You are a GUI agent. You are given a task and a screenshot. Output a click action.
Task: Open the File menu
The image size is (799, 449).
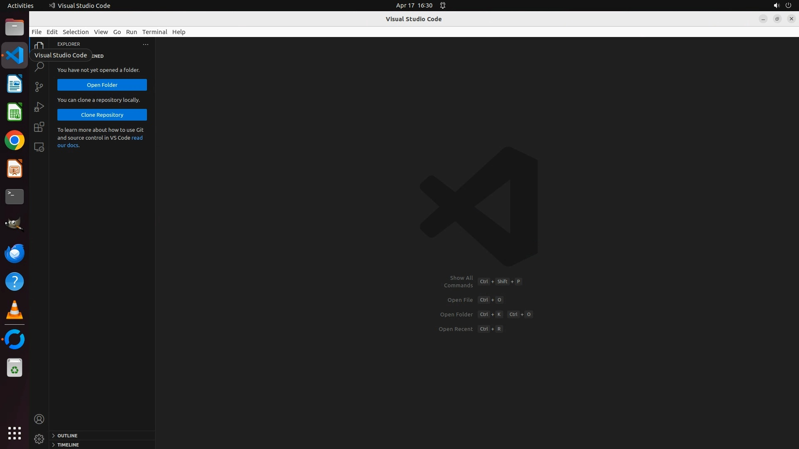click(x=37, y=32)
